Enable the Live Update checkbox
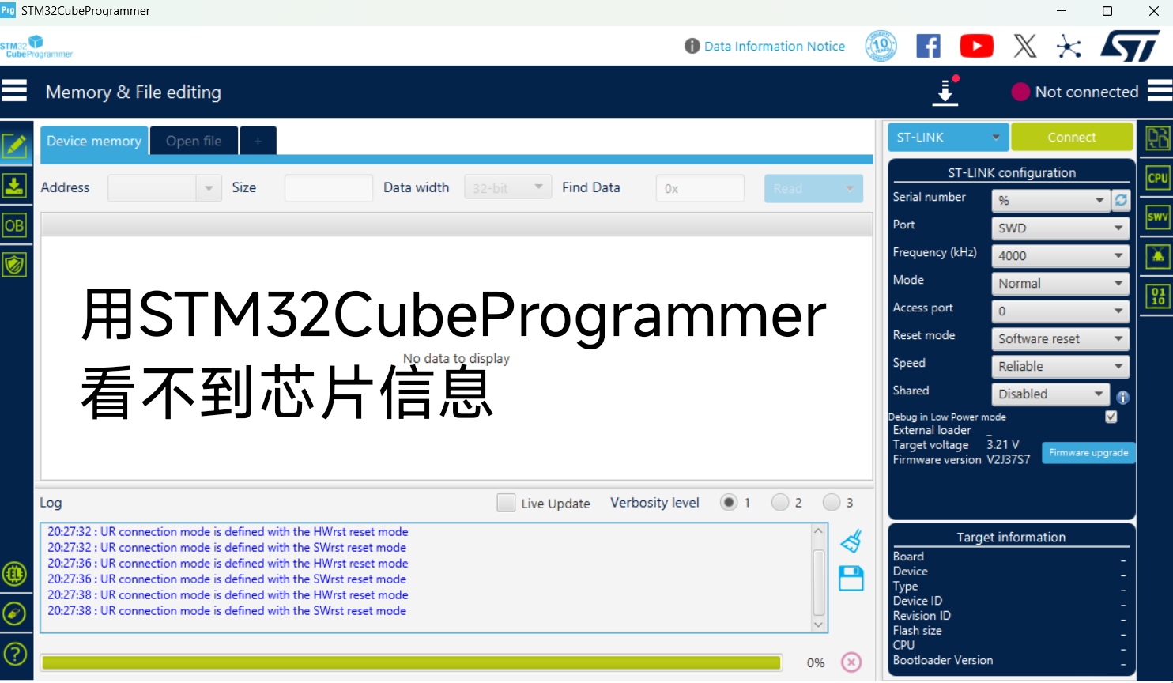This screenshot has width=1173, height=683. [x=506, y=503]
